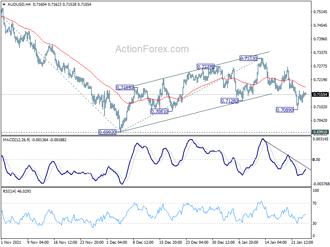This screenshot has width=330, height=247.
Task: Click the 0.71850 price label
Action: (x=125, y=88)
